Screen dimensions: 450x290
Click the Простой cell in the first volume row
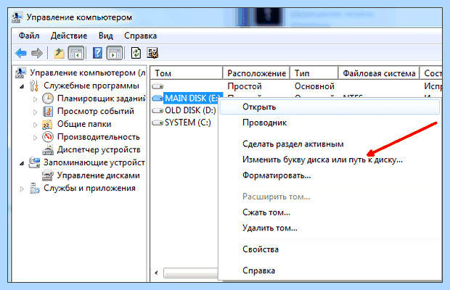tap(245, 86)
